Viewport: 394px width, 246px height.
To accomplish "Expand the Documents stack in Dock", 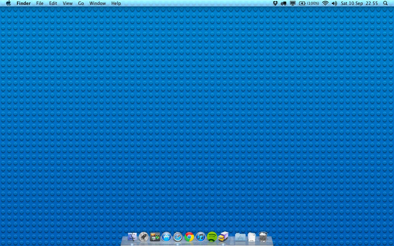I will pos(252,237).
